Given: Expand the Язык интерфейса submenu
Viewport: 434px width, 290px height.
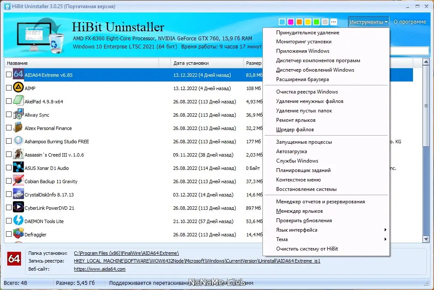Looking at the screenshot, I should (x=326, y=230).
